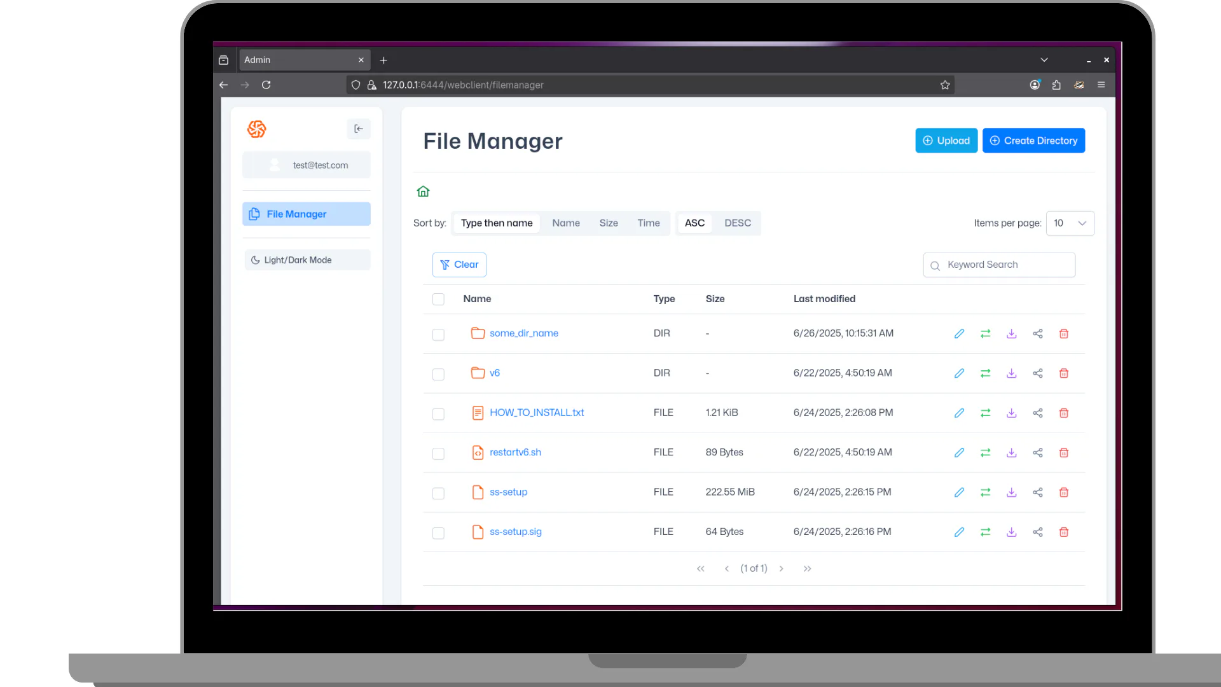Share some_dir_name using the share icon

[1037, 334]
